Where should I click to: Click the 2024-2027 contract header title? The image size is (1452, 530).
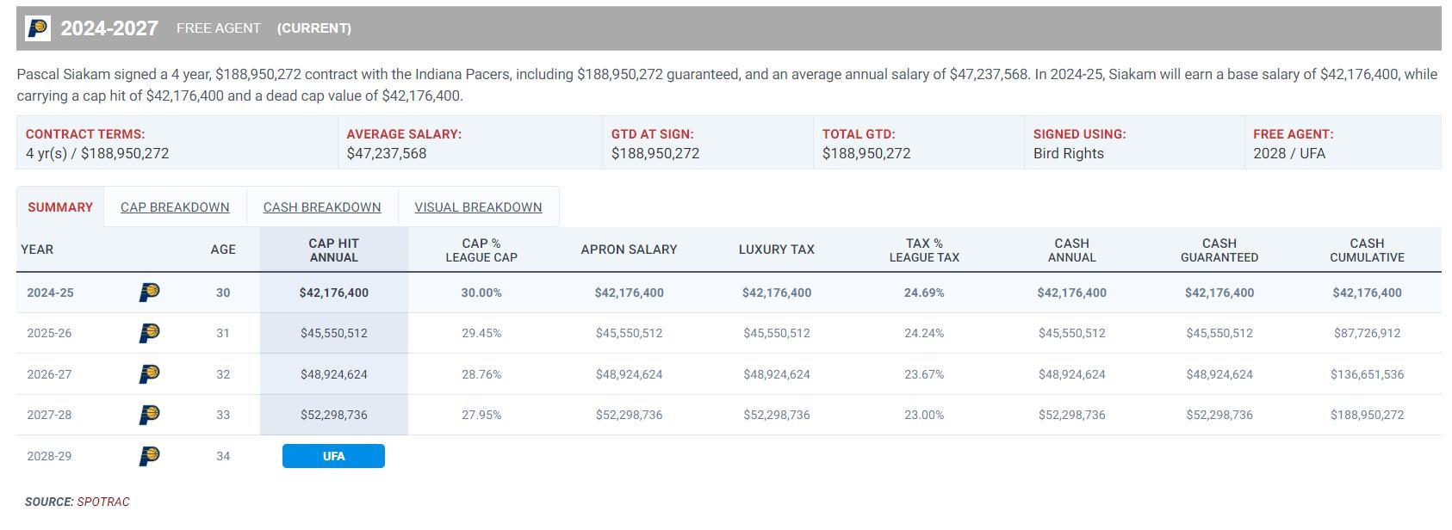[109, 28]
